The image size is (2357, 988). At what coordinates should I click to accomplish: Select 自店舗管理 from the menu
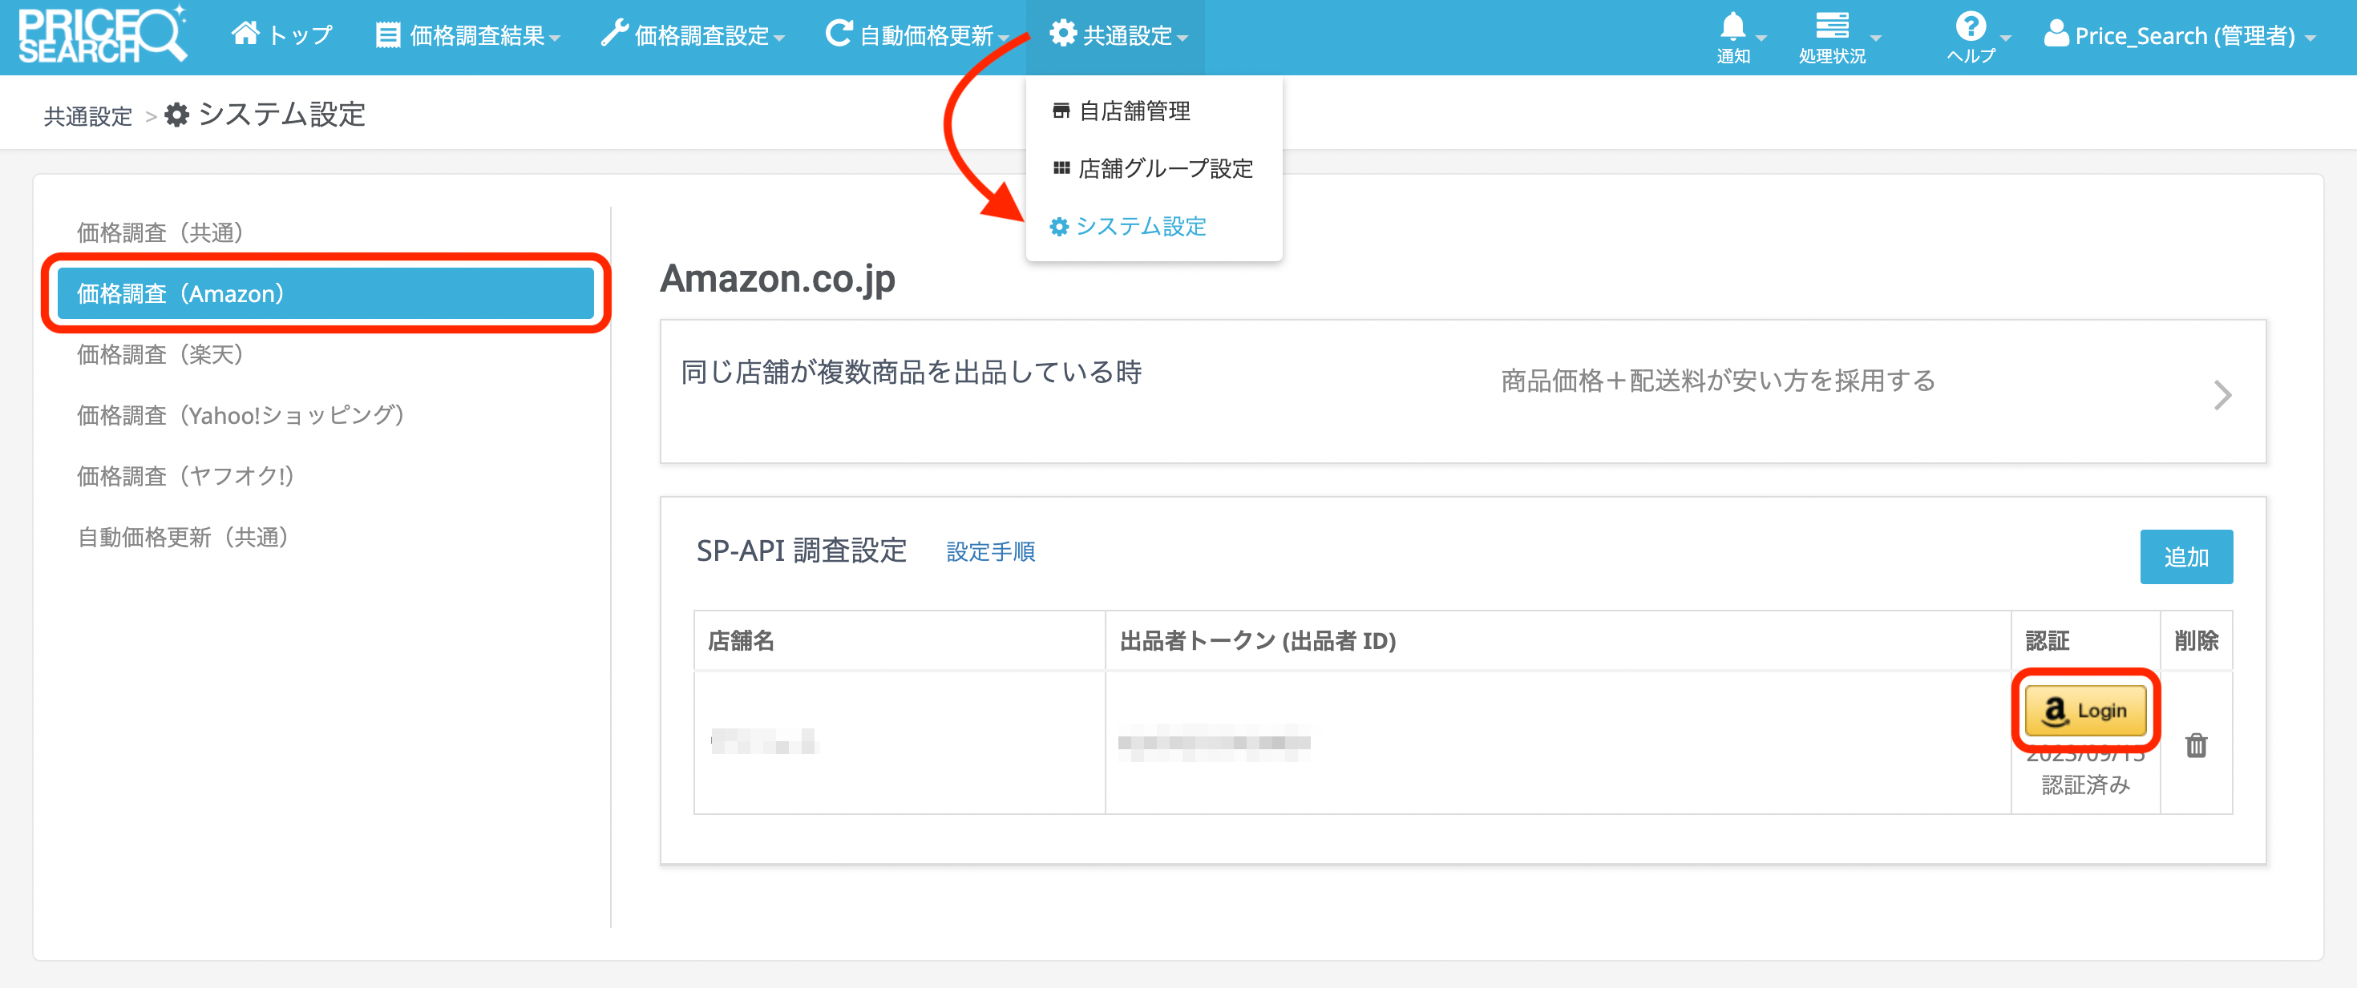pos(1133,111)
